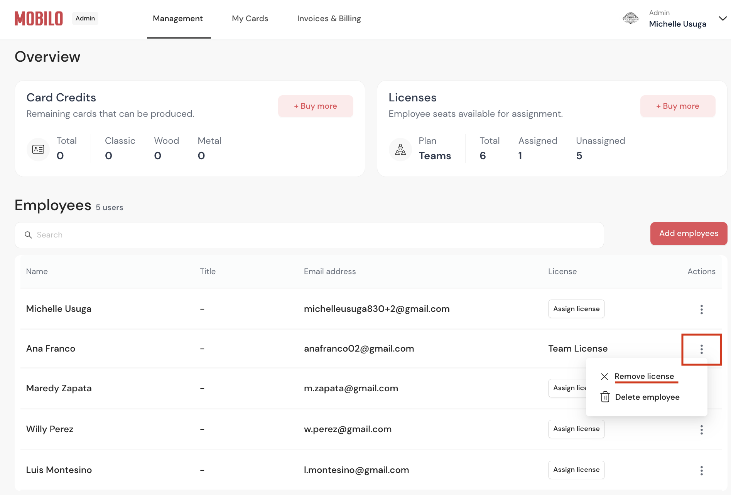Open actions menu for Willy Perez
731x495 pixels.
click(701, 429)
